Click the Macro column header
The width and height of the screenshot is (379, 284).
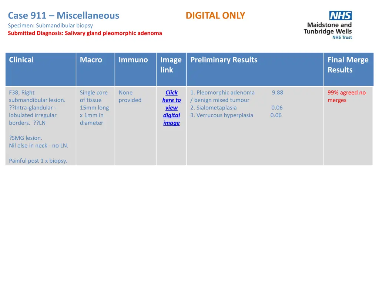click(x=95, y=69)
